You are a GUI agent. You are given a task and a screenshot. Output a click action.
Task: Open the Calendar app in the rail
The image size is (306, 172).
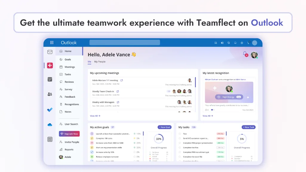click(50, 79)
